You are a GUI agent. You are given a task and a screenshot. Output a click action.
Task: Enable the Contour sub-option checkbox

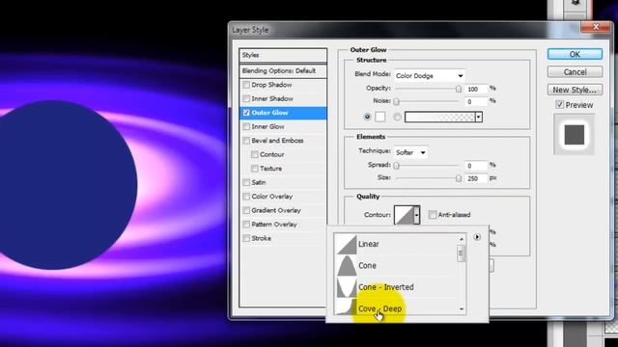pos(255,154)
